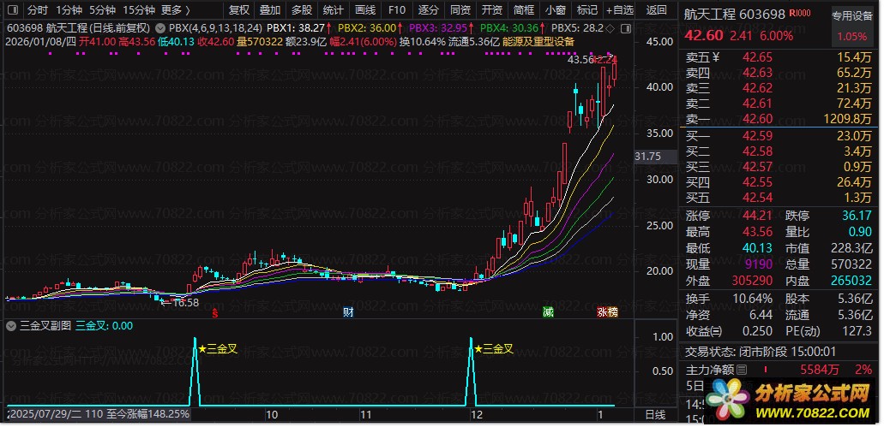Click the 开资 toolbar button
Viewport: 884px width, 427px height.
click(492, 9)
